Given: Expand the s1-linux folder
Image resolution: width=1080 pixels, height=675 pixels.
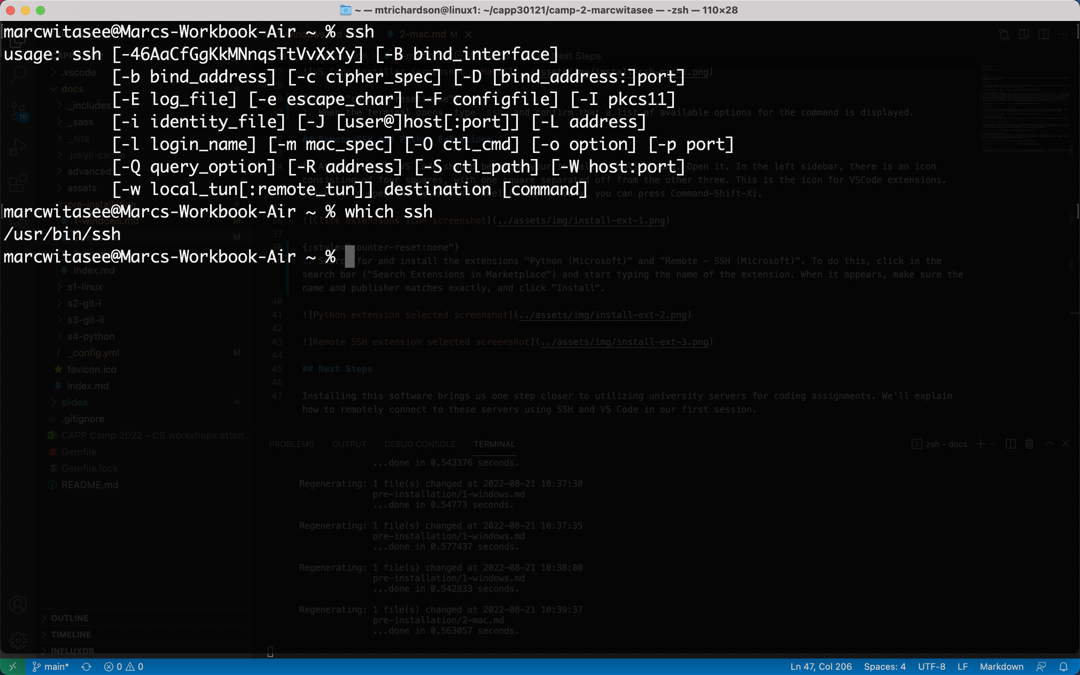Looking at the screenshot, I should point(85,286).
